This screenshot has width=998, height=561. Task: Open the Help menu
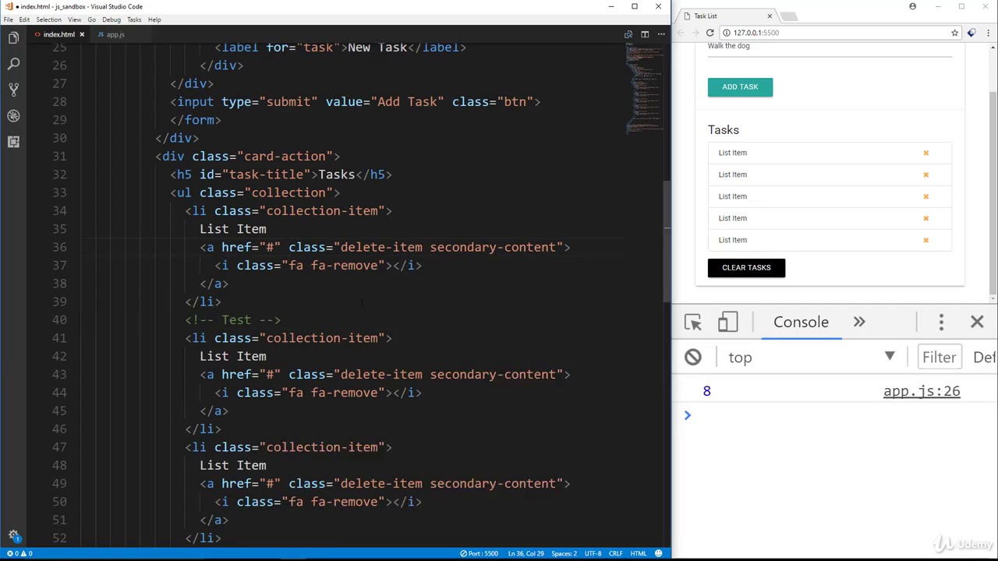[x=154, y=19]
